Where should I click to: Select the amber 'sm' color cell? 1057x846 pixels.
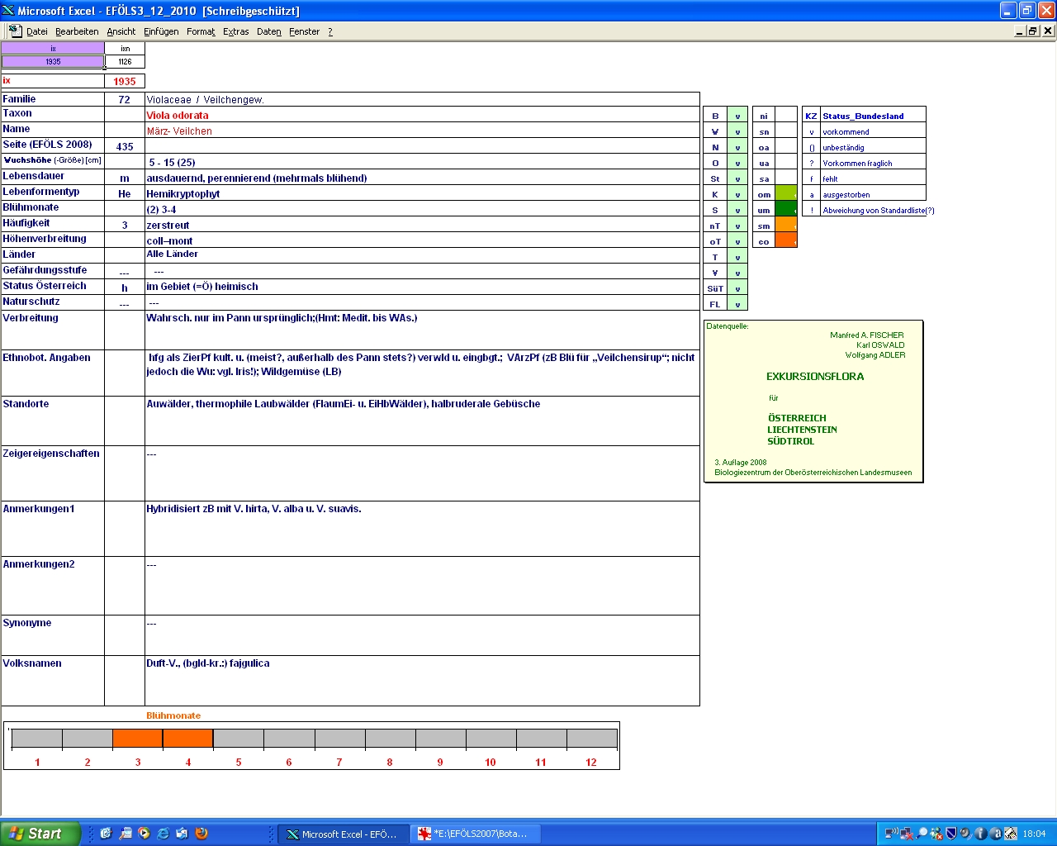[786, 226]
